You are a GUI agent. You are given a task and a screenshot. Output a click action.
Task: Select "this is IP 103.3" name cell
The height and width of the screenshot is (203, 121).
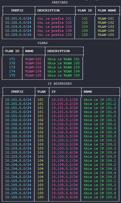(100, 148)
